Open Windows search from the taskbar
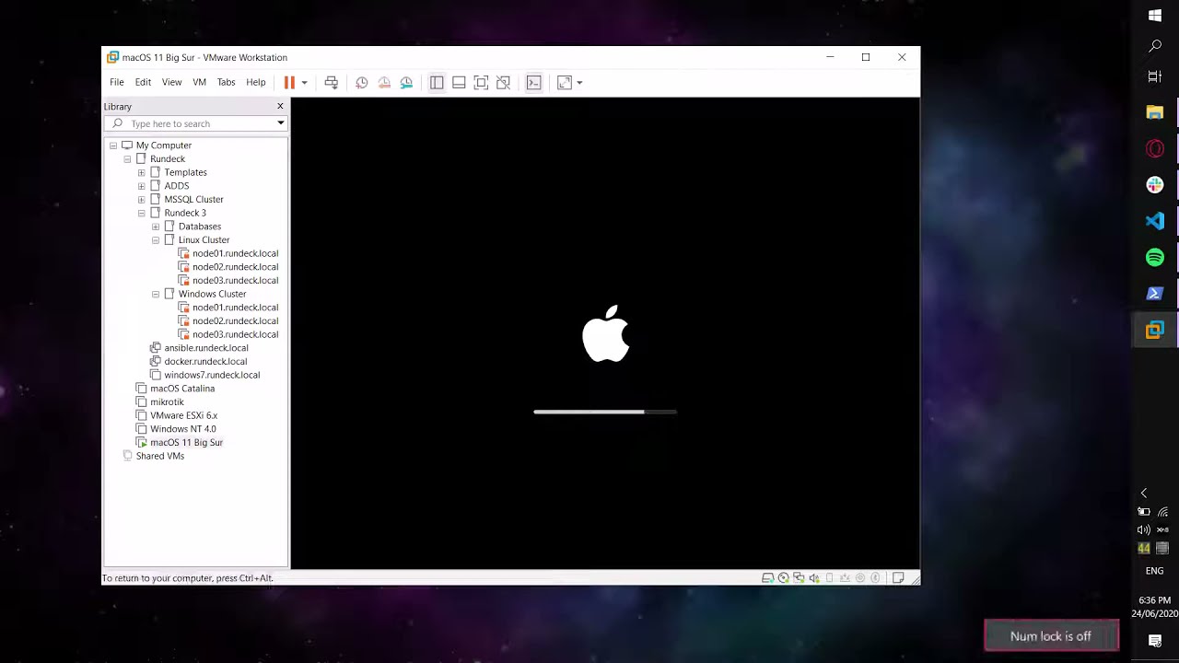Image resolution: width=1179 pixels, height=663 pixels. click(1155, 46)
